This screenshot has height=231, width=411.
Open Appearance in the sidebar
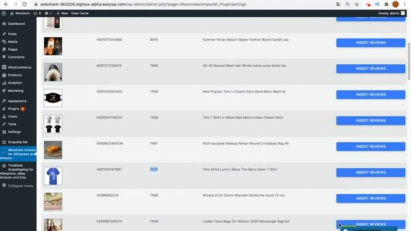(18, 101)
